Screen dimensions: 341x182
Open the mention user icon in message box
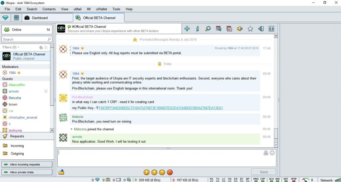point(266,153)
